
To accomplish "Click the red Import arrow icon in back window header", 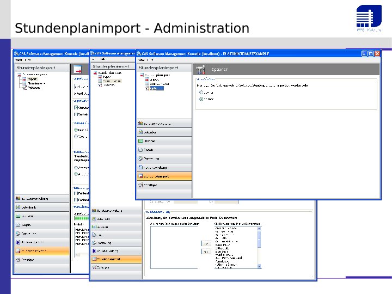I will (78, 70).
